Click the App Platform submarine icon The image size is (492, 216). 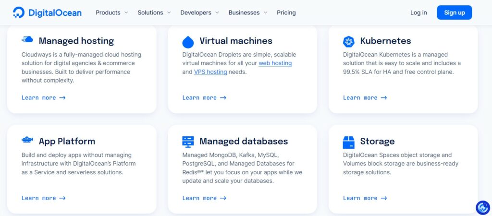(x=27, y=140)
